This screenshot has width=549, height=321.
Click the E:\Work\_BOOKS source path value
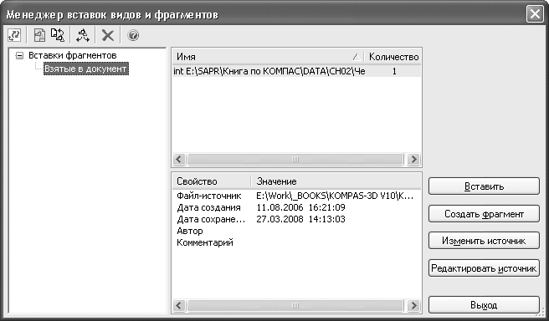coord(335,196)
